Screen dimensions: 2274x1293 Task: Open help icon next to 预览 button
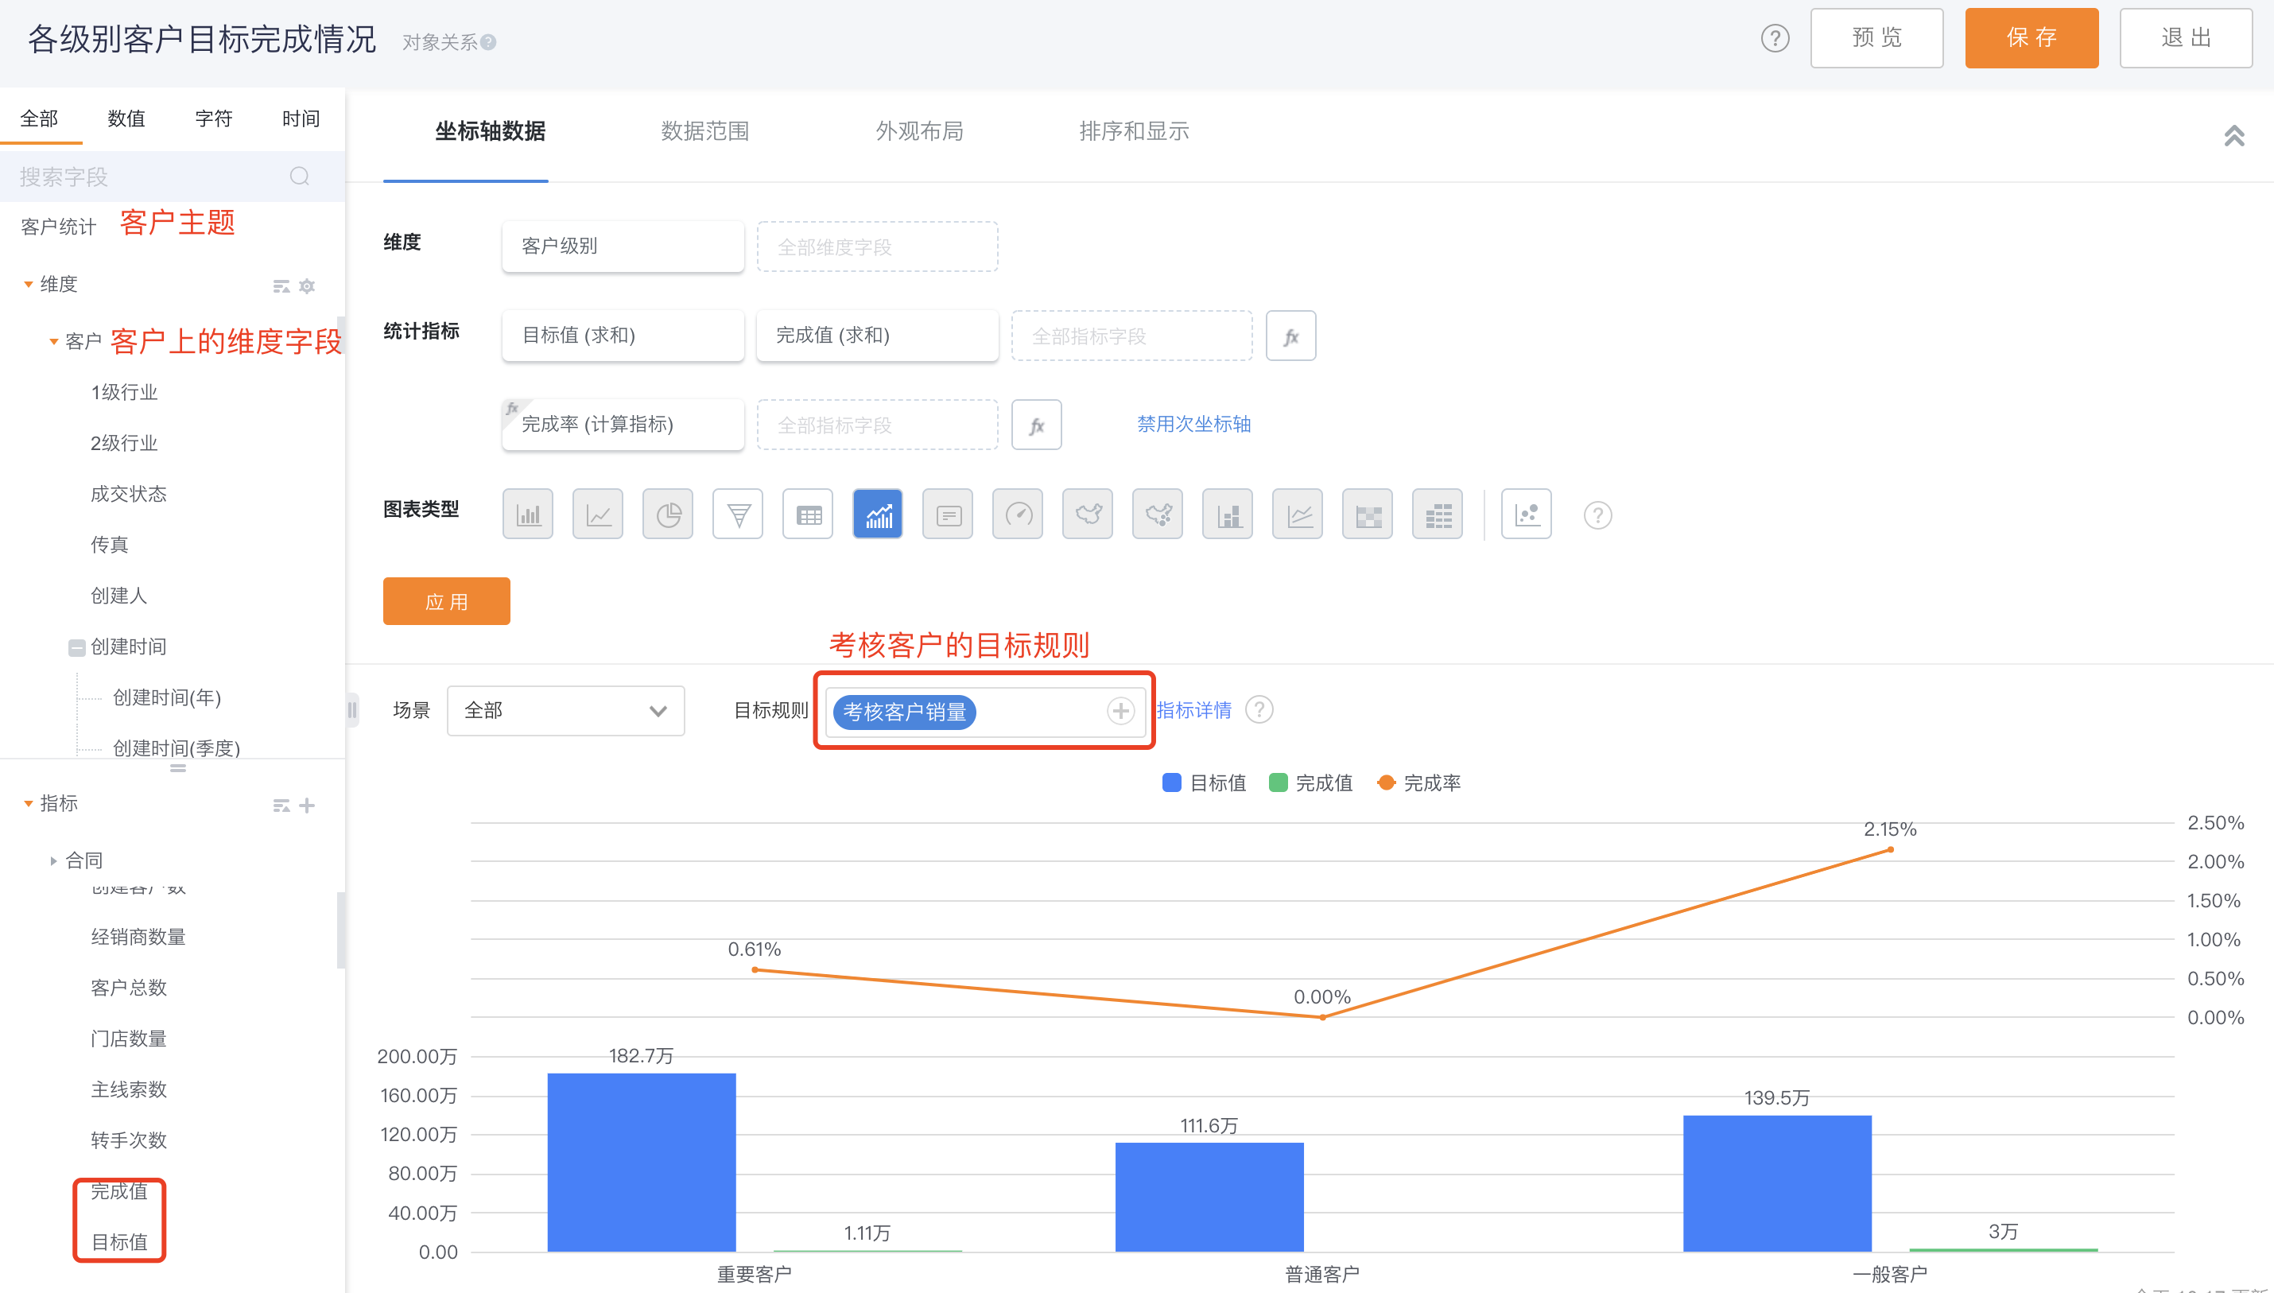(1776, 38)
